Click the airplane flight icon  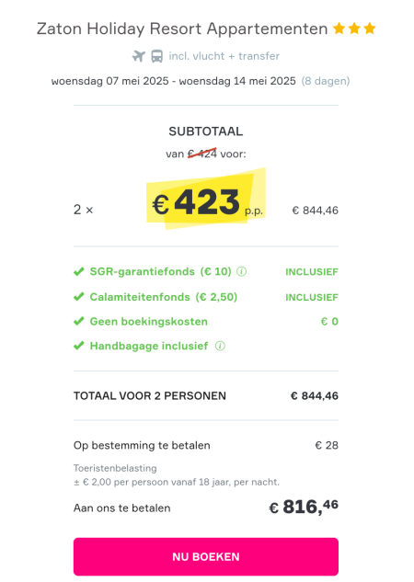(139, 56)
